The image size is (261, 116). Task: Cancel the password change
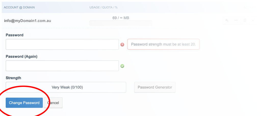tap(53, 103)
